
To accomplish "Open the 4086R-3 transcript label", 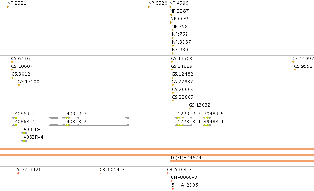I will coord(25,114).
